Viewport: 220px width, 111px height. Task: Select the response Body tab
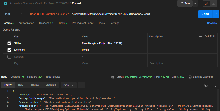pyautogui.click(x=4, y=77)
